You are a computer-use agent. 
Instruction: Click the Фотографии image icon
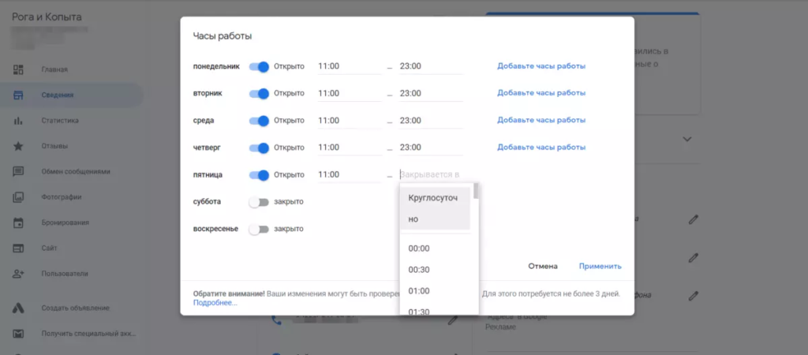click(x=18, y=197)
